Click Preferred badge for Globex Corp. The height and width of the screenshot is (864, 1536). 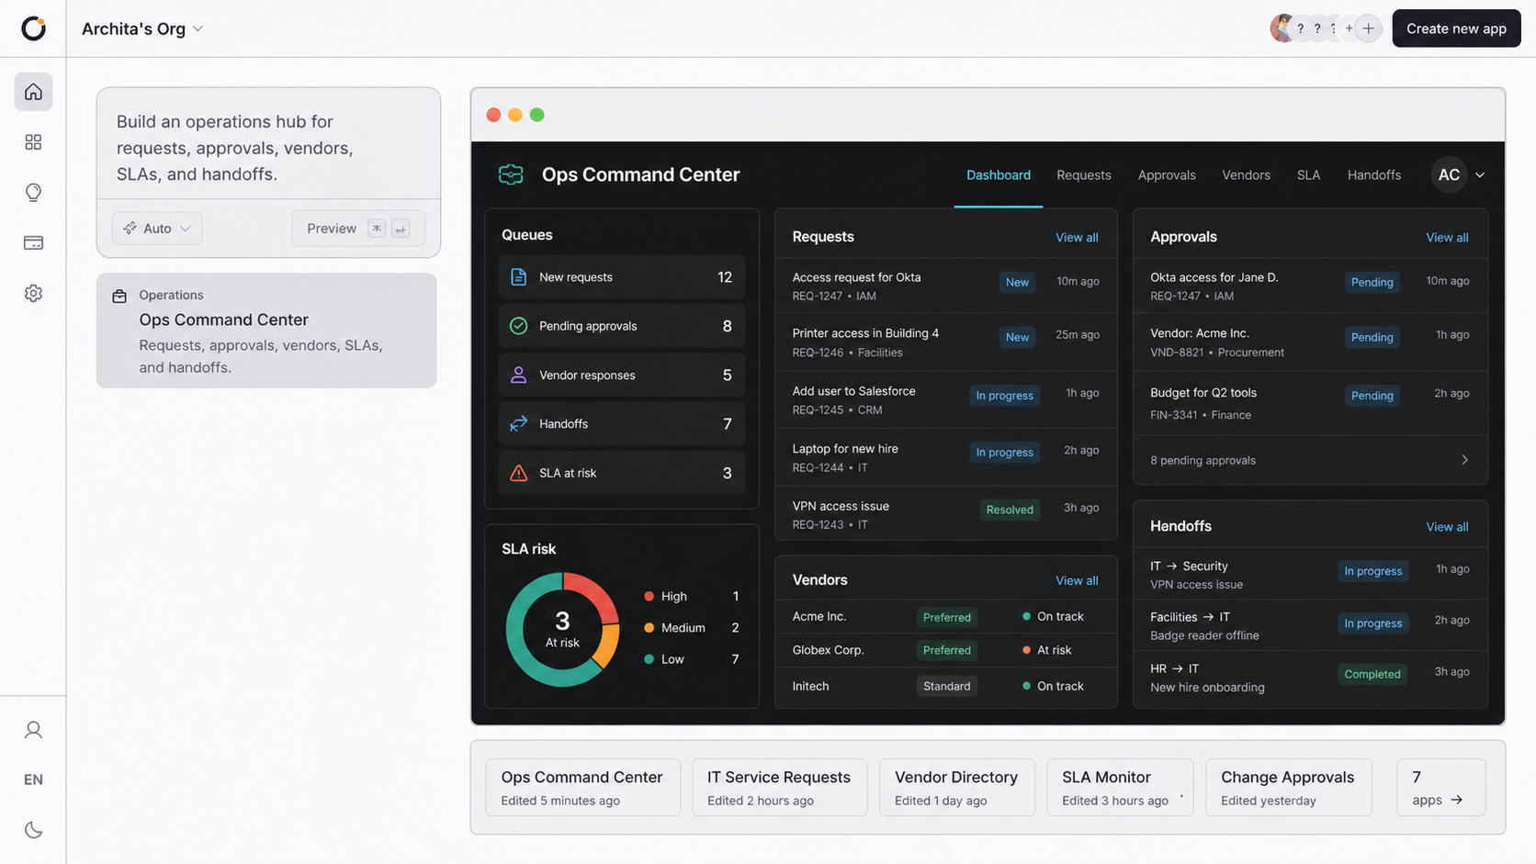[946, 650]
